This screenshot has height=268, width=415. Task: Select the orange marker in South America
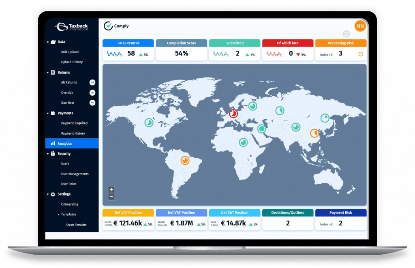(185, 160)
